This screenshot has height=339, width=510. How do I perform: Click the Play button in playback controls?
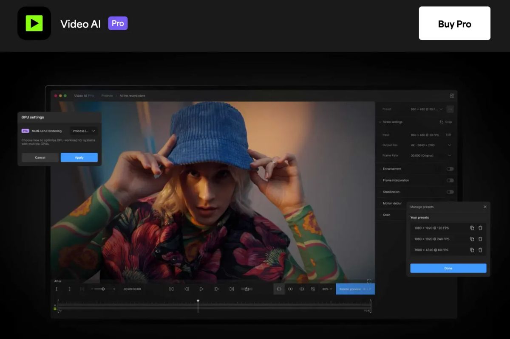pyautogui.click(x=201, y=289)
